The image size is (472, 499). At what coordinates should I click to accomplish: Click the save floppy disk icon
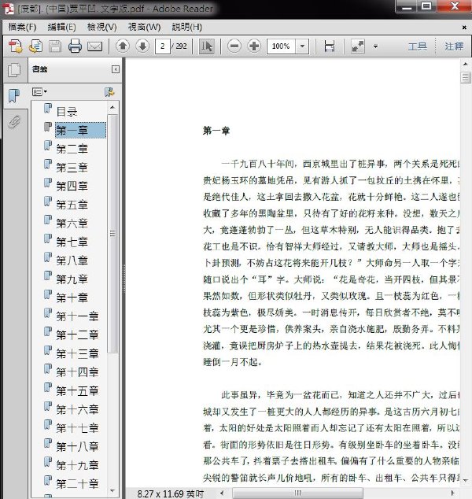point(55,46)
